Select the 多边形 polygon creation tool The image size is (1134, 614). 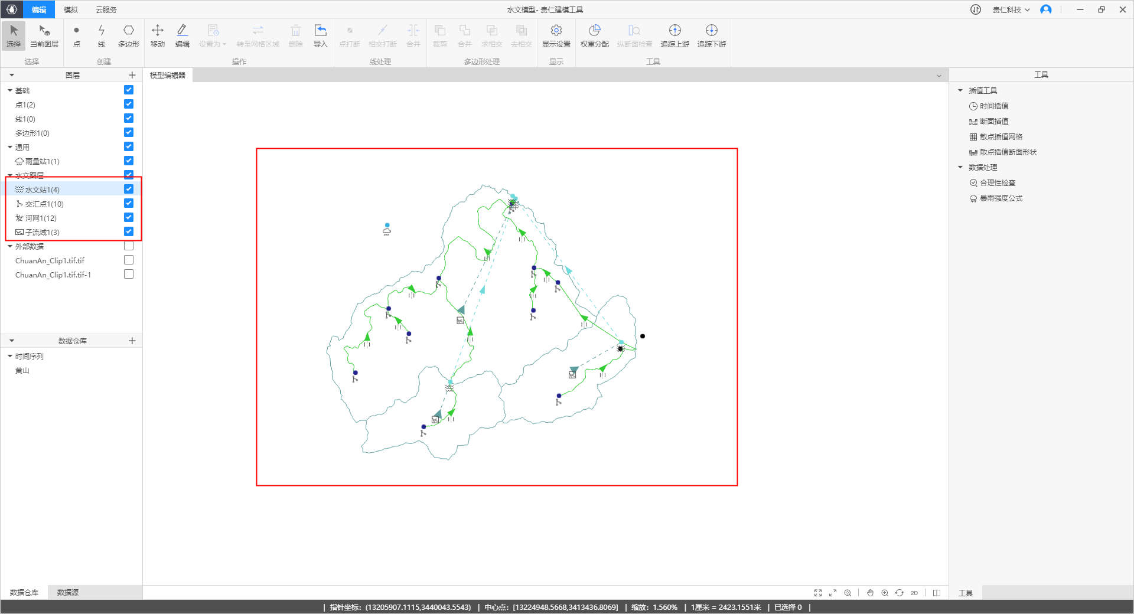click(128, 35)
